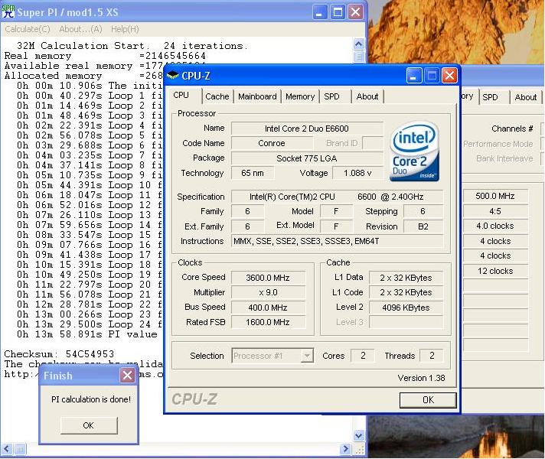Switch to the Cache tab
The image size is (545, 459).
point(217,96)
